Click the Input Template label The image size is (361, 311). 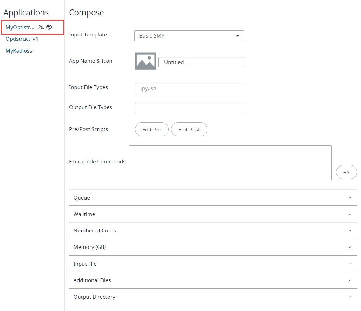[88, 35]
